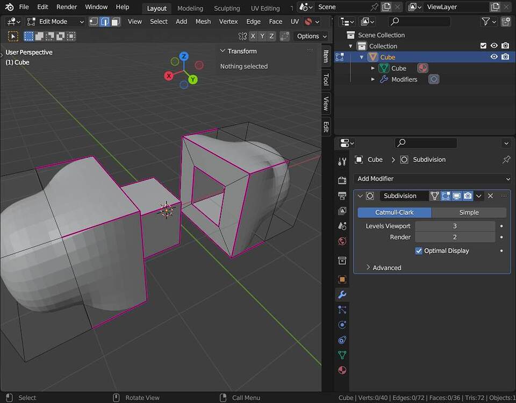The height and width of the screenshot is (403, 516).
Task: Open the Object Constraints properties tab icon
Action: click(x=342, y=340)
